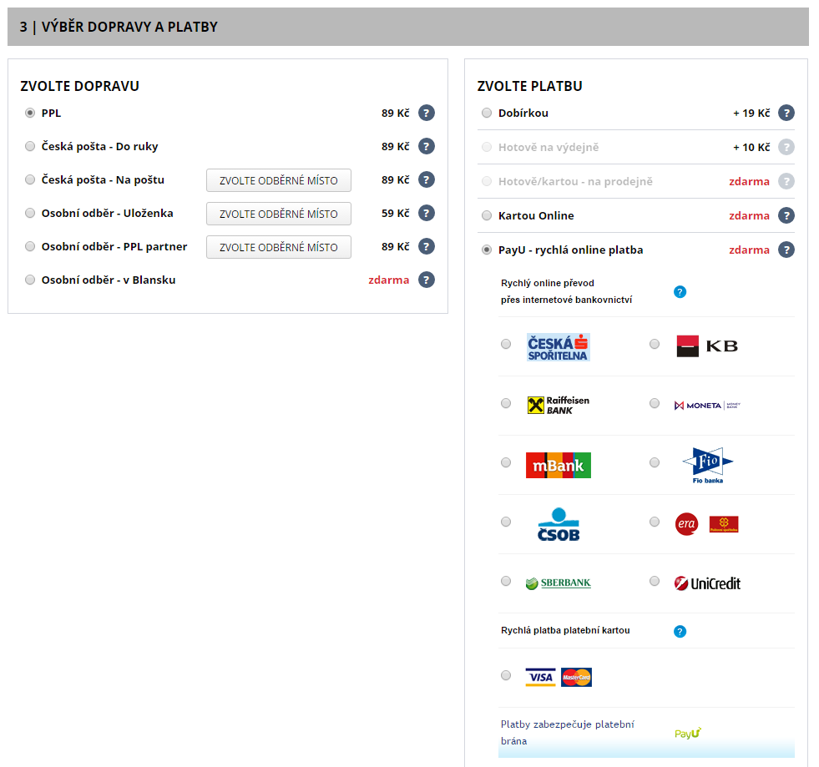Click the PayU gateway logo
Viewport: 819px width, 767px height.
click(x=687, y=733)
